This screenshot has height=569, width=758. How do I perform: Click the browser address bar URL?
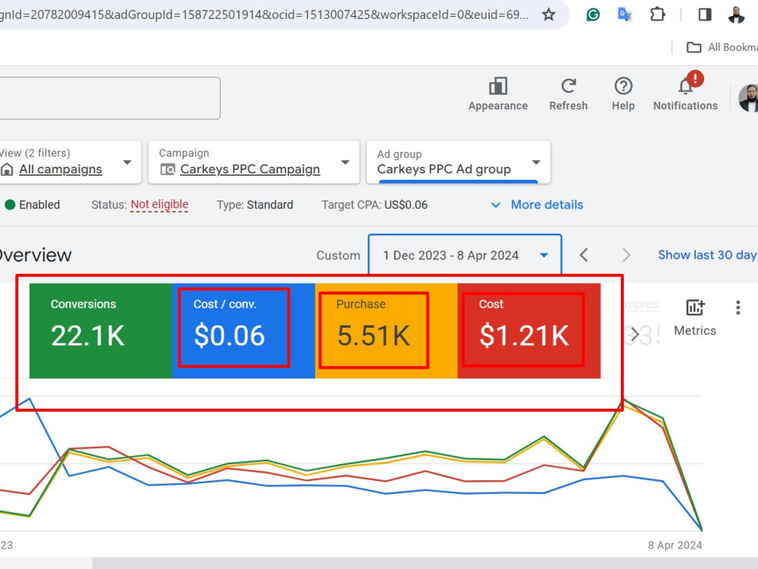coord(265,14)
